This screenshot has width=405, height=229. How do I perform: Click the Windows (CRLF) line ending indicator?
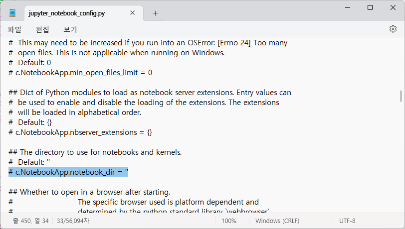[x=277, y=221]
